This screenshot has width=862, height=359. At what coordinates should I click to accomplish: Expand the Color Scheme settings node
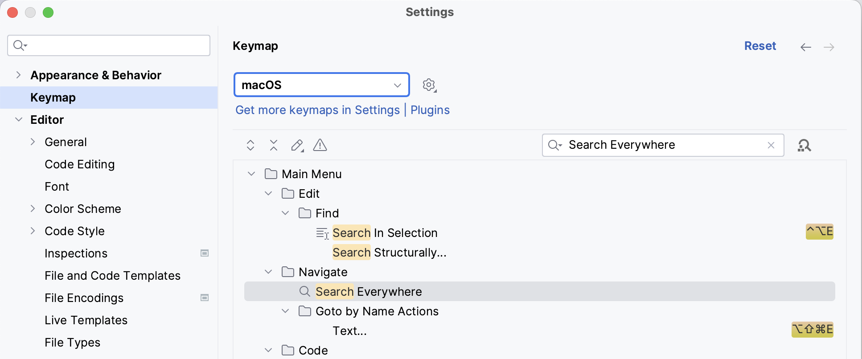tap(33, 209)
